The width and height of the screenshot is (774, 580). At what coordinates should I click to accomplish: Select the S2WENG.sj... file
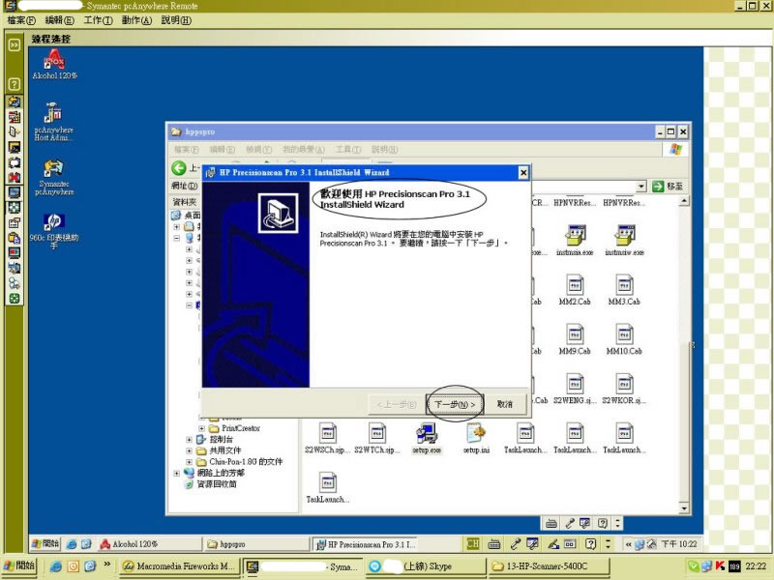575,389
